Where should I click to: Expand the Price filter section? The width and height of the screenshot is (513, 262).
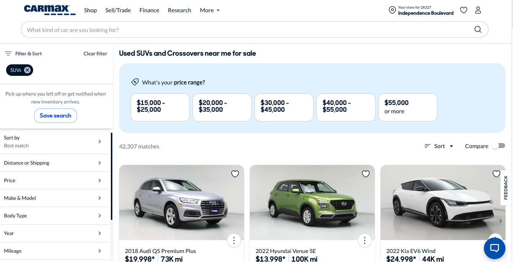pyautogui.click(x=55, y=180)
